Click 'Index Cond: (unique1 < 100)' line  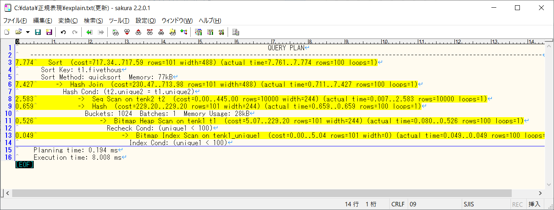tap(178, 143)
